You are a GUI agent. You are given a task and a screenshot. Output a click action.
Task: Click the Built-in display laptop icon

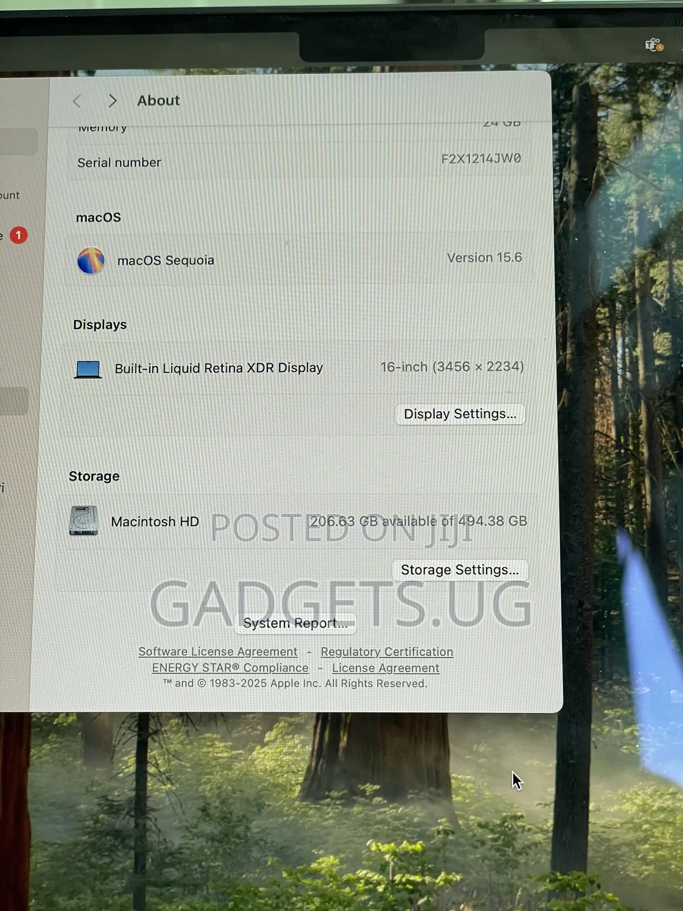(x=88, y=369)
